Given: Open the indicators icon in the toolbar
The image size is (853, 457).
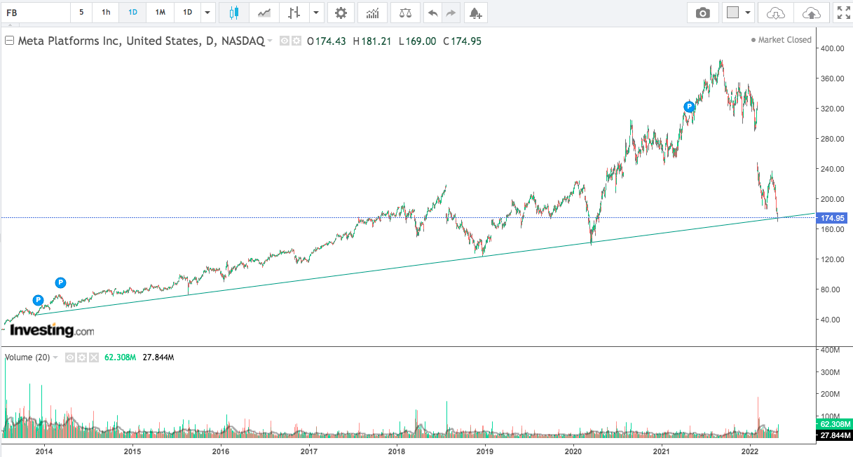Looking at the screenshot, I should tap(373, 13).
